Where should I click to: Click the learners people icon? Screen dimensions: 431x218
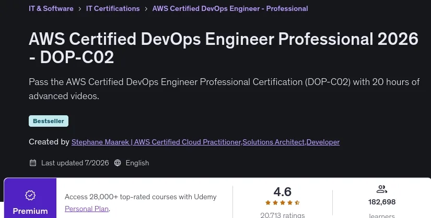pos(381,189)
